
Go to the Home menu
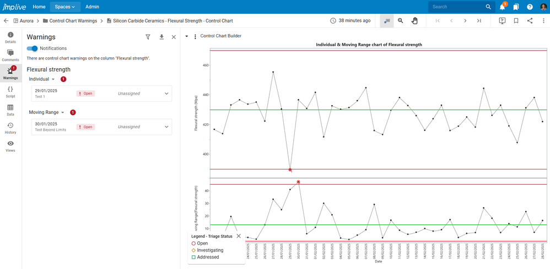point(39,7)
